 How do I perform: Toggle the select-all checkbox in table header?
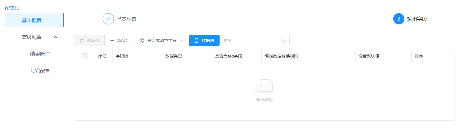pyautogui.click(x=85, y=56)
